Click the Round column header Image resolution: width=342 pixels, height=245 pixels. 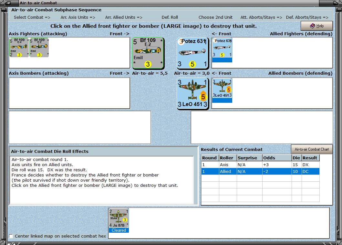(x=210, y=158)
